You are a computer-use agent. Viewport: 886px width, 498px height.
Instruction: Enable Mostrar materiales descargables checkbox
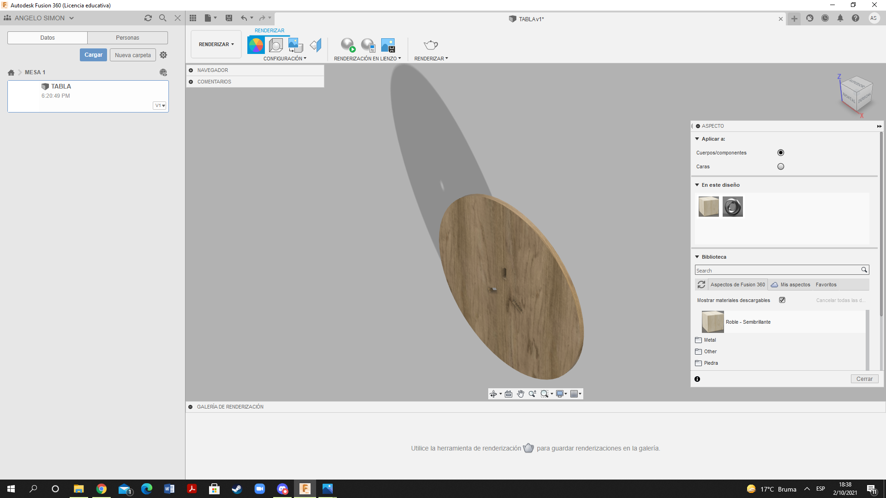(783, 300)
